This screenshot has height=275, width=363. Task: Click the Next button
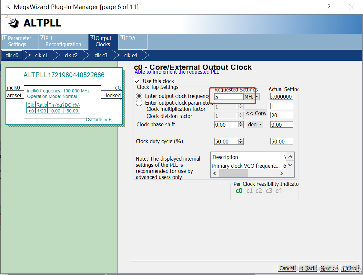point(329,268)
